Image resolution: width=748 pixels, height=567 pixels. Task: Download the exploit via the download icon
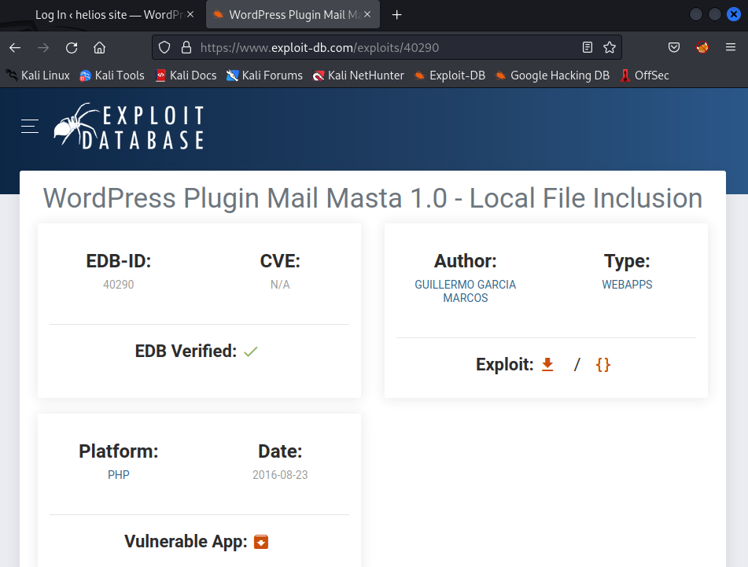[547, 364]
